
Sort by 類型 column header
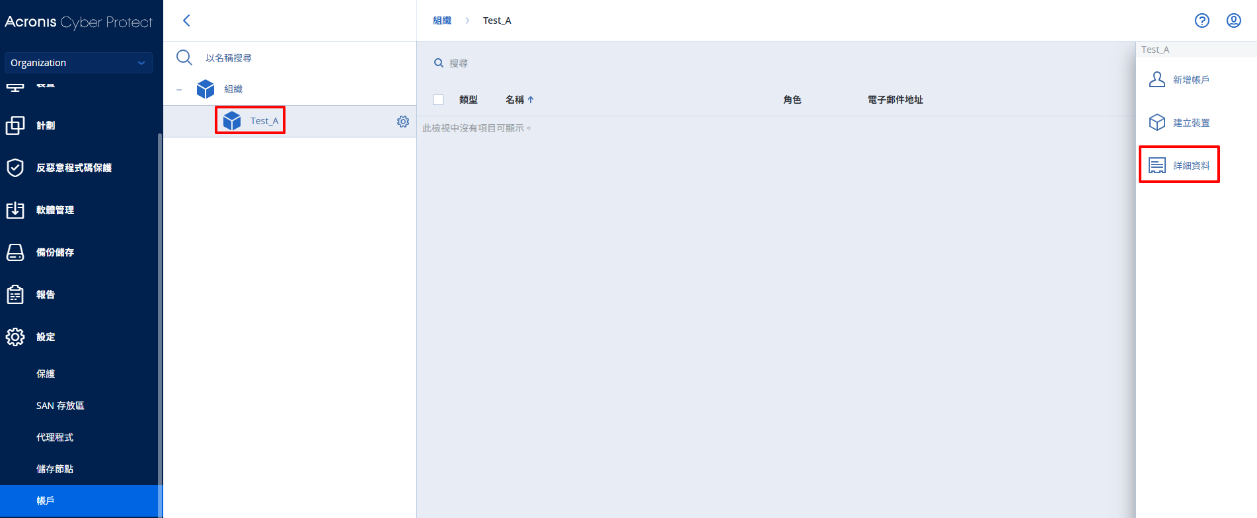click(469, 100)
